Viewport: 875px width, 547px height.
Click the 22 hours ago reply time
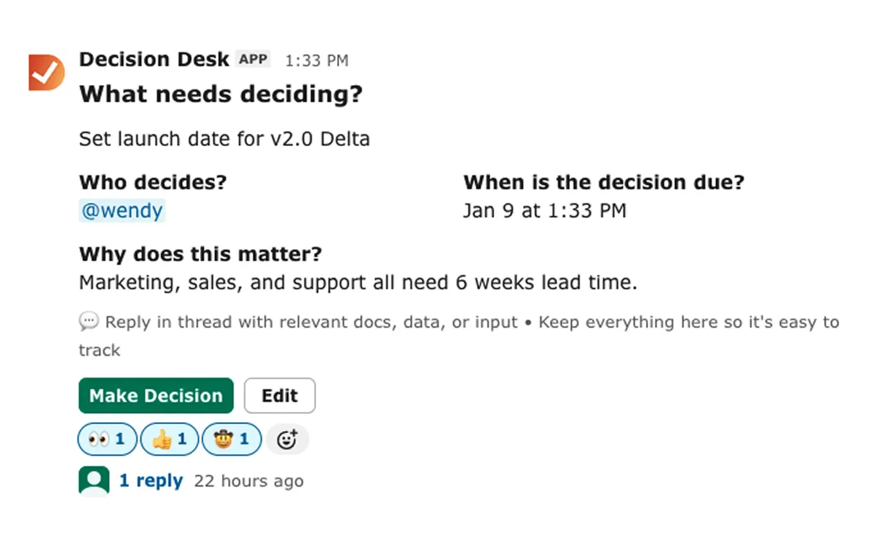(x=248, y=481)
